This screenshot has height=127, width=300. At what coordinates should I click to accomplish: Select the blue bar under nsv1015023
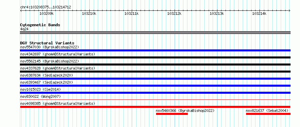[x=155, y=93]
